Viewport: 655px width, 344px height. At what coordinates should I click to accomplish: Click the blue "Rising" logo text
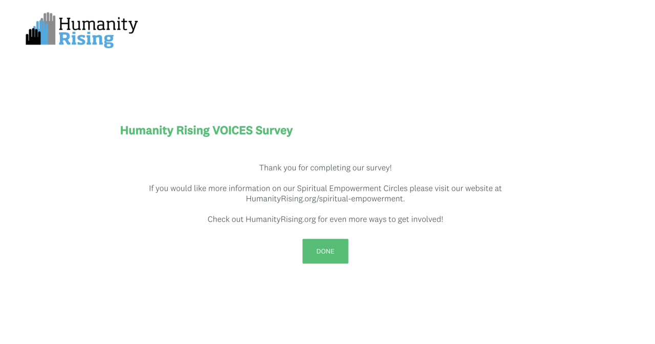click(86, 39)
